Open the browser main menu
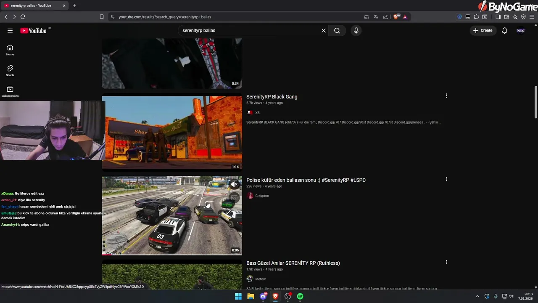 (532, 17)
